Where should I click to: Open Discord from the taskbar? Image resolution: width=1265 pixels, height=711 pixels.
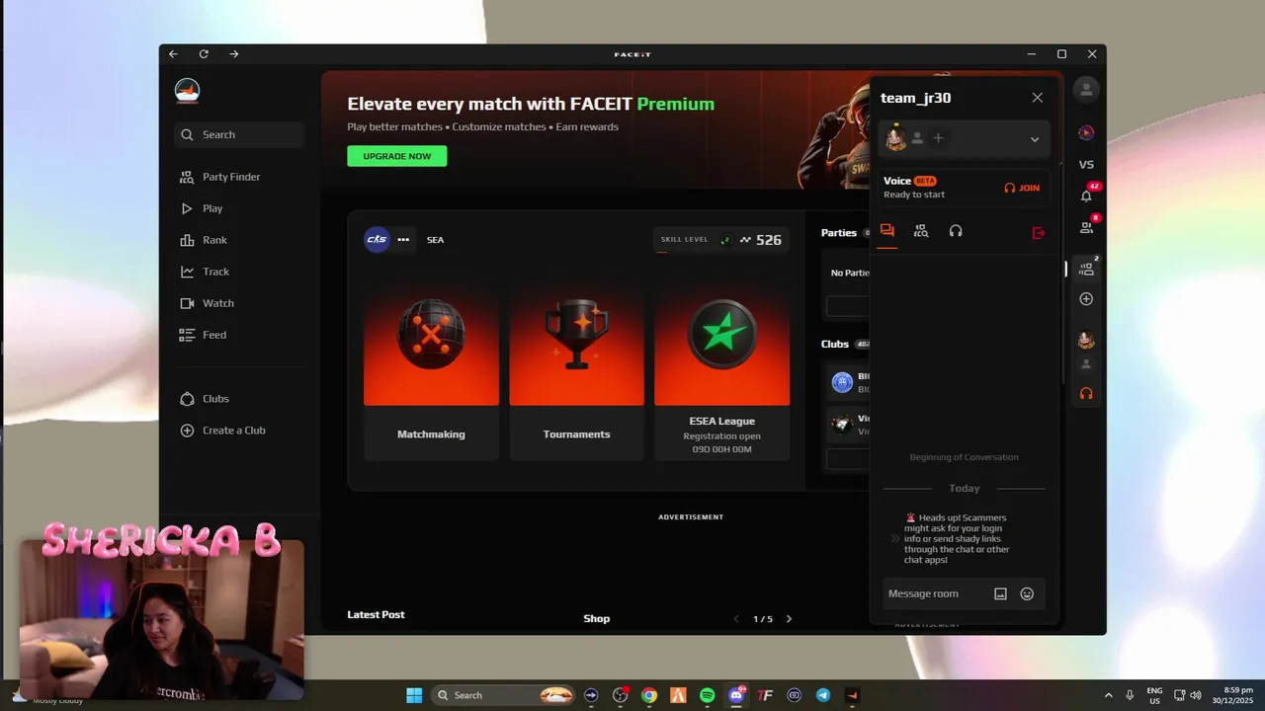[x=736, y=695]
